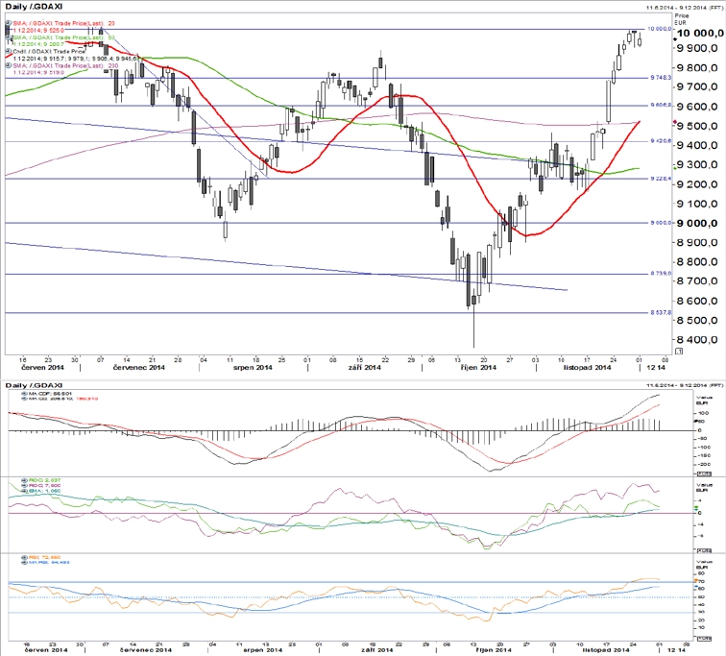Click the EMA legend icon

[25, 491]
